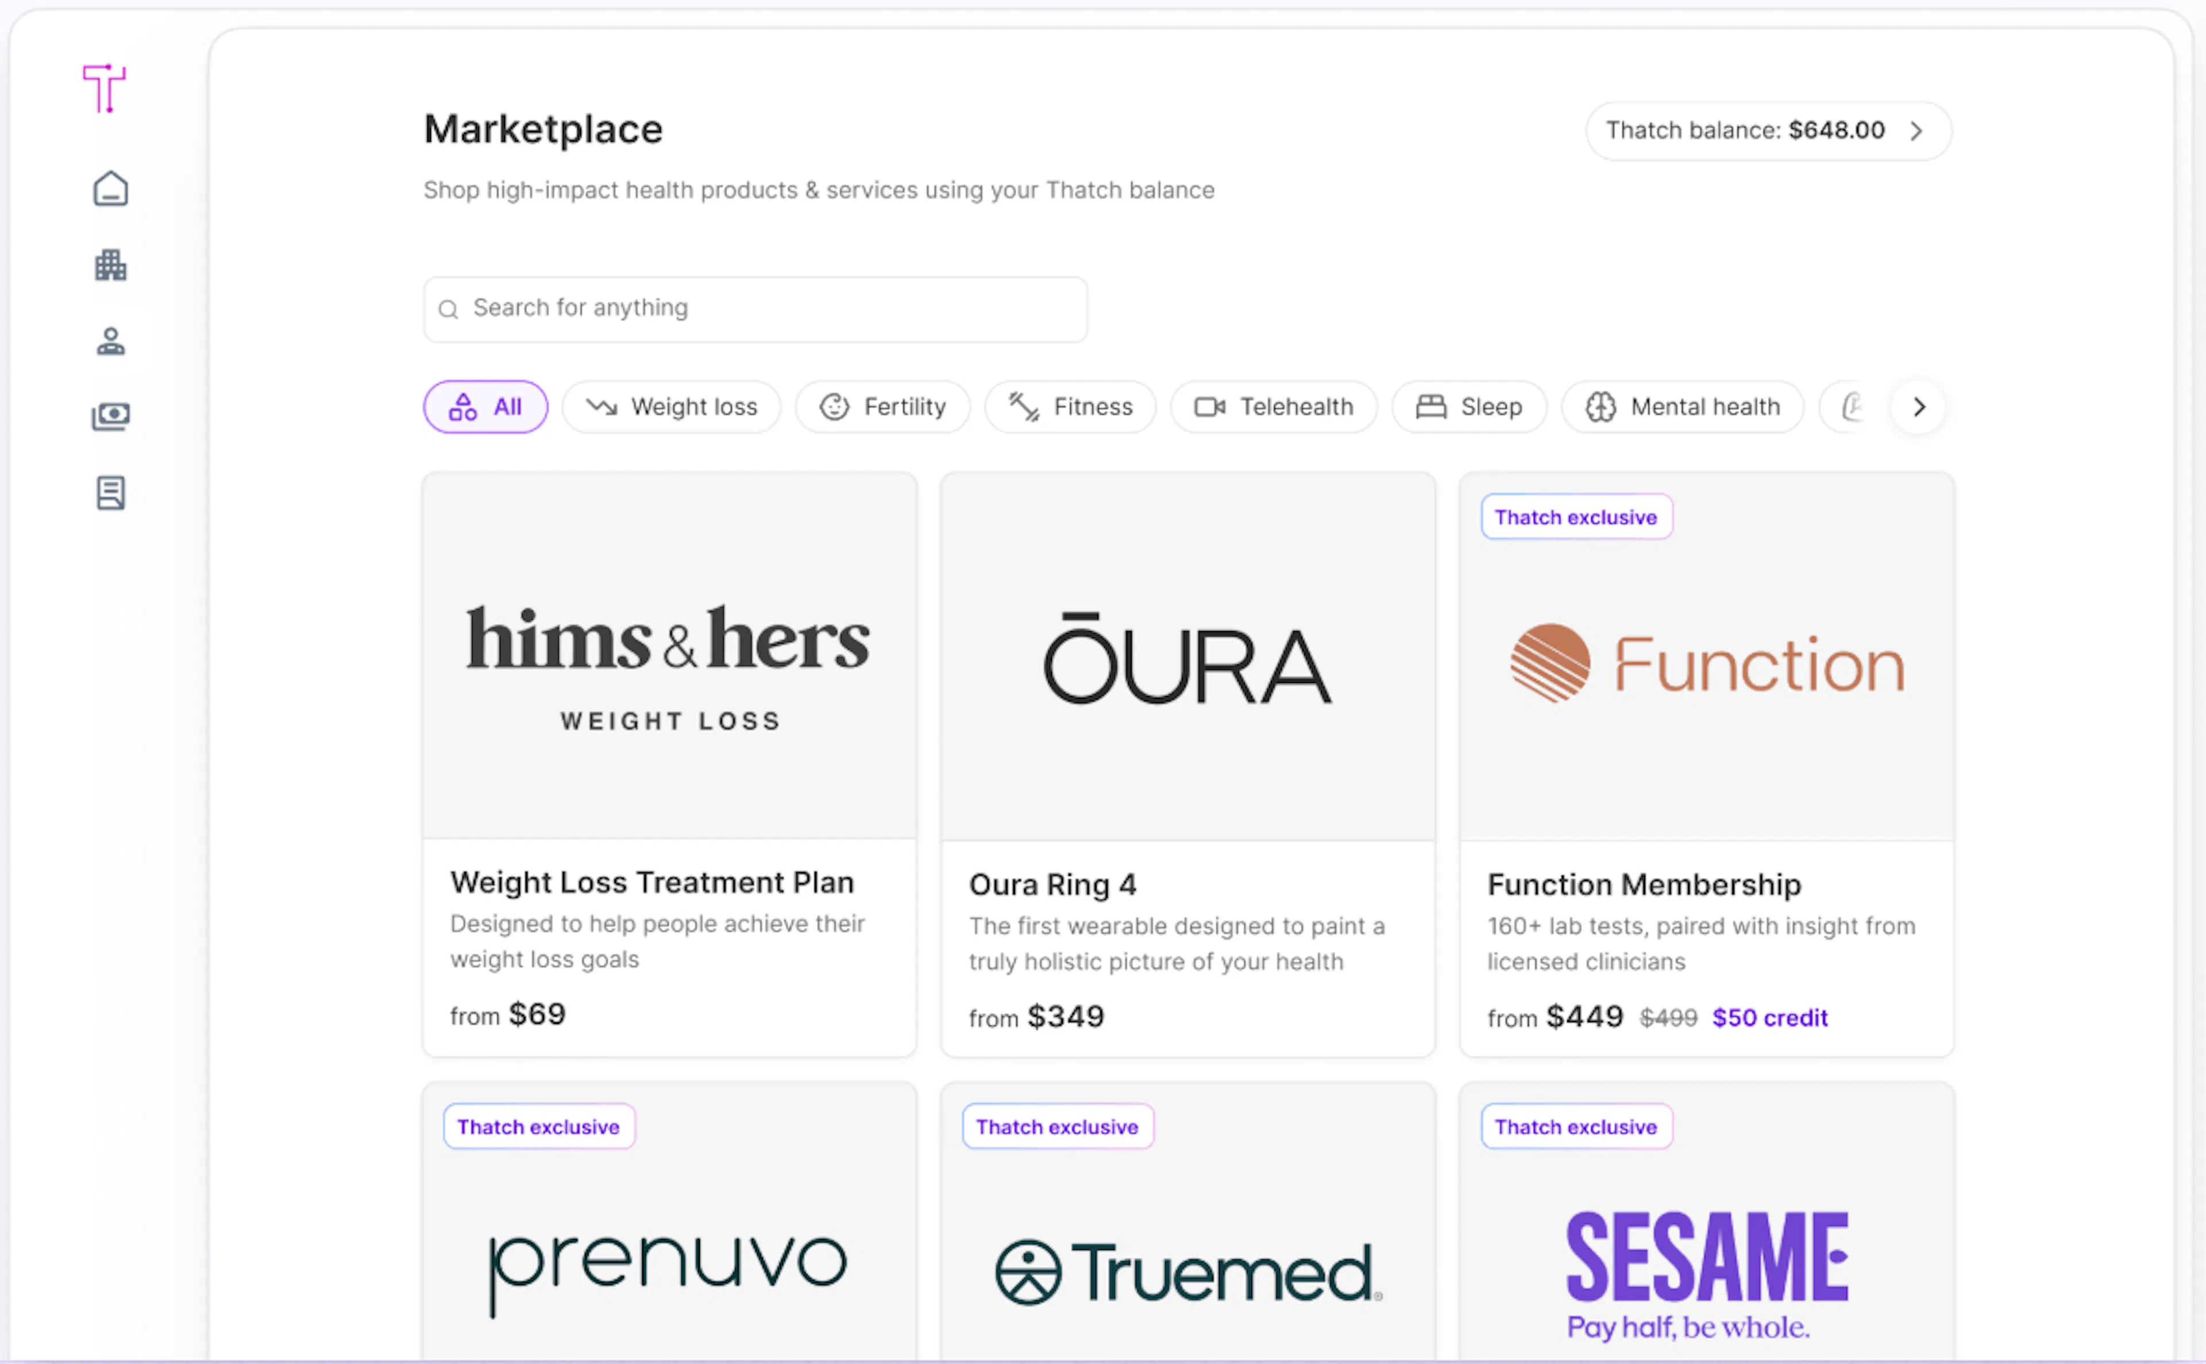This screenshot has height=1364, width=2206.
Task: Open the Home section in the sidebar
Action: click(x=109, y=188)
